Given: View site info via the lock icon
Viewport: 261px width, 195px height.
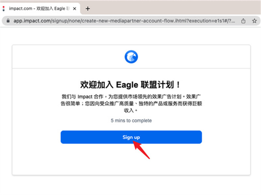Looking at the screenshot, I should click(8, 21).
